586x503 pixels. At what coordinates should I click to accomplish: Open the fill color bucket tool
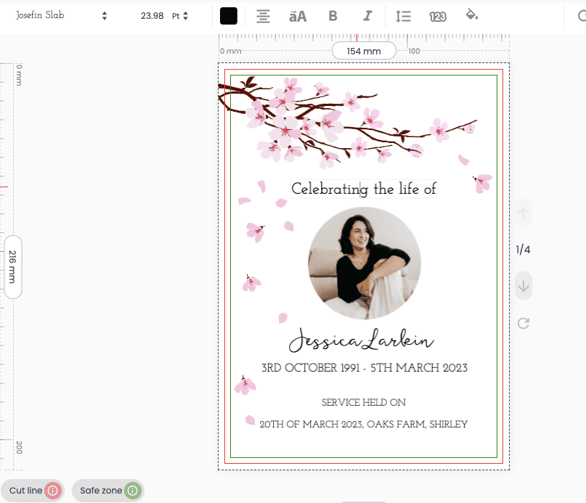coord(472,15)
